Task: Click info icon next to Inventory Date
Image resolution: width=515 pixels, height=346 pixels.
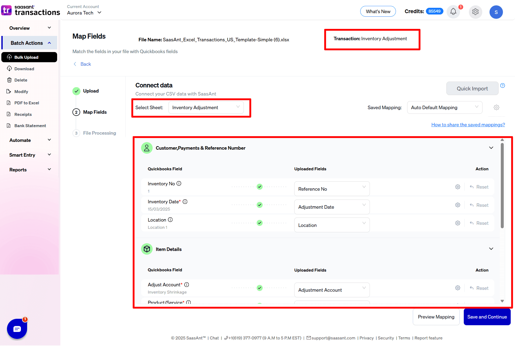Action: 185,202
